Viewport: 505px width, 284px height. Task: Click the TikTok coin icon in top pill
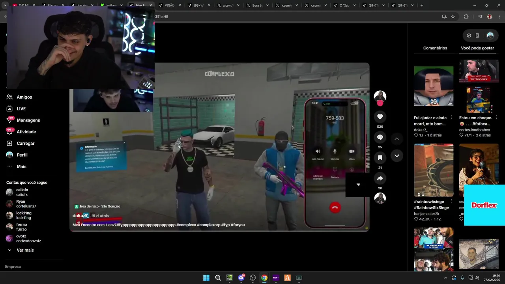[x=469, y=35]
